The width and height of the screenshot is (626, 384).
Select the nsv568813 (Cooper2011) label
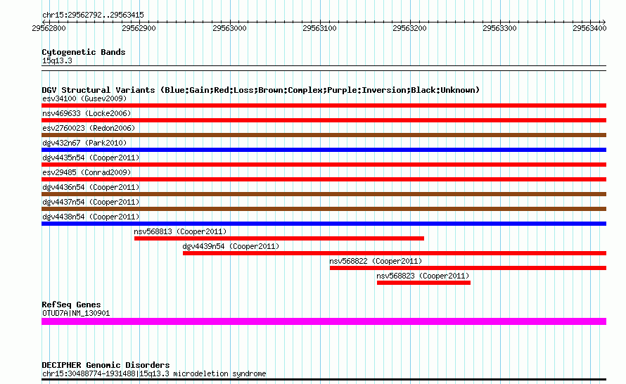click(x=180, y=231)
